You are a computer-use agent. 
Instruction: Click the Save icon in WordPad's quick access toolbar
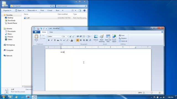(38, 29)
